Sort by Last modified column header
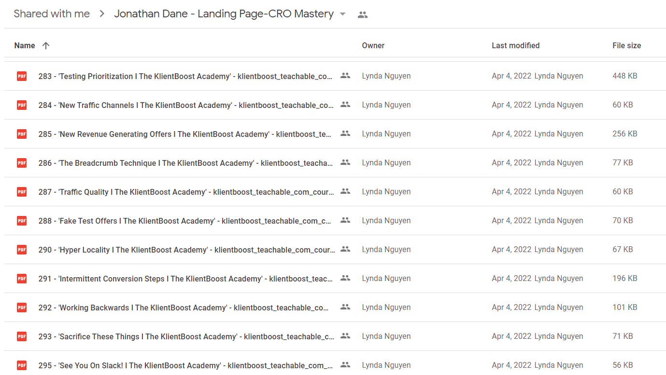This screenshot has width=666, height=375. click(516, 46)
